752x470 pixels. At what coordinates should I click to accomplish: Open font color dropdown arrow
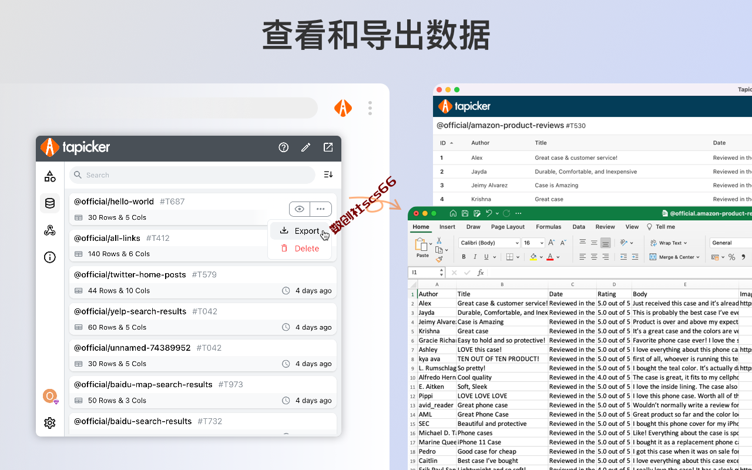pyautogui.click(x=558, y=257)
